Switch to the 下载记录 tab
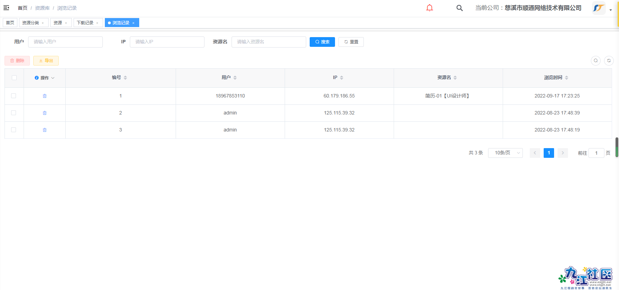Screen dimensions: 619x290 click(85, 23)
